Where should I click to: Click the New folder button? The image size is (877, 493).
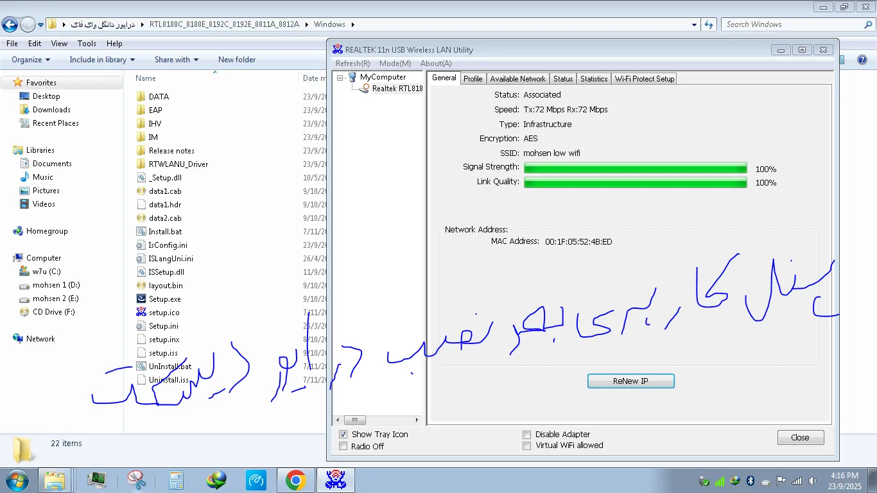(x=237, y=60)
